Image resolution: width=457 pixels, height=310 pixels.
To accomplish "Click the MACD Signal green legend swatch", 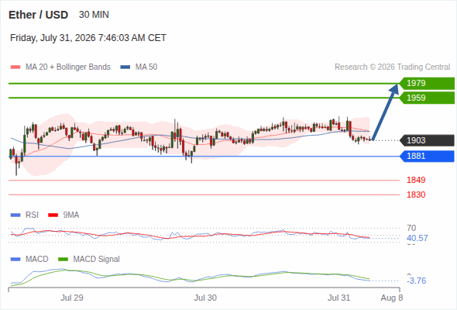I will pyautogui.click(x=64, y=260).
